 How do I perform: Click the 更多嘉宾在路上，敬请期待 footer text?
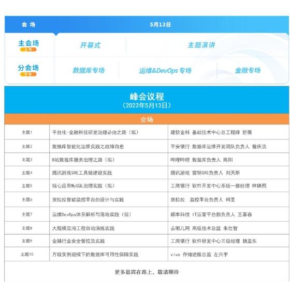click(x=147, y=272)
